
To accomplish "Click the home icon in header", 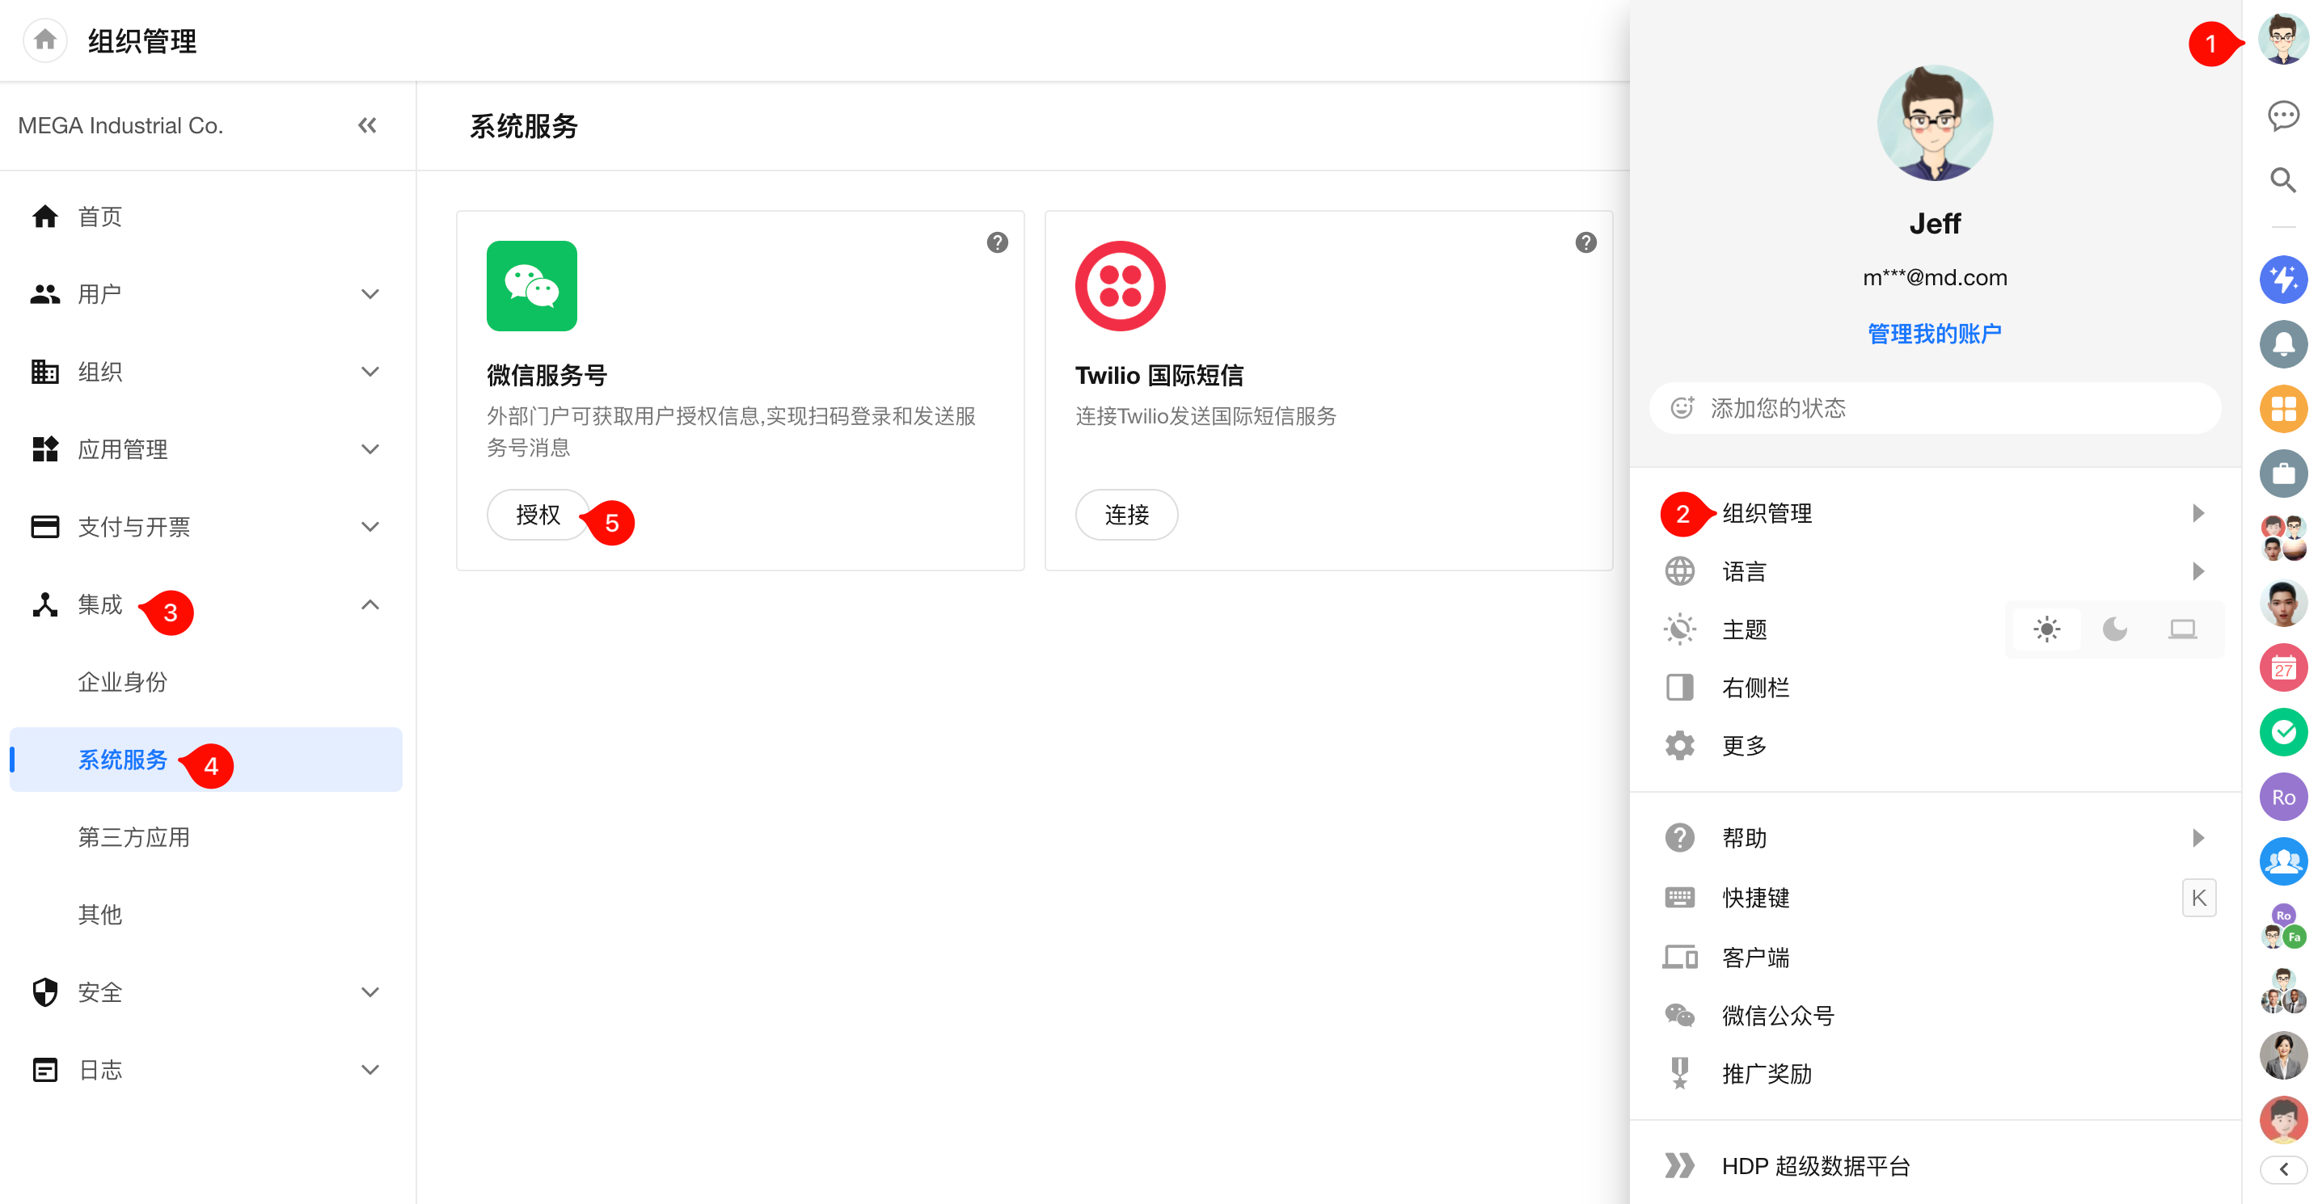I will tap(45, 40).
